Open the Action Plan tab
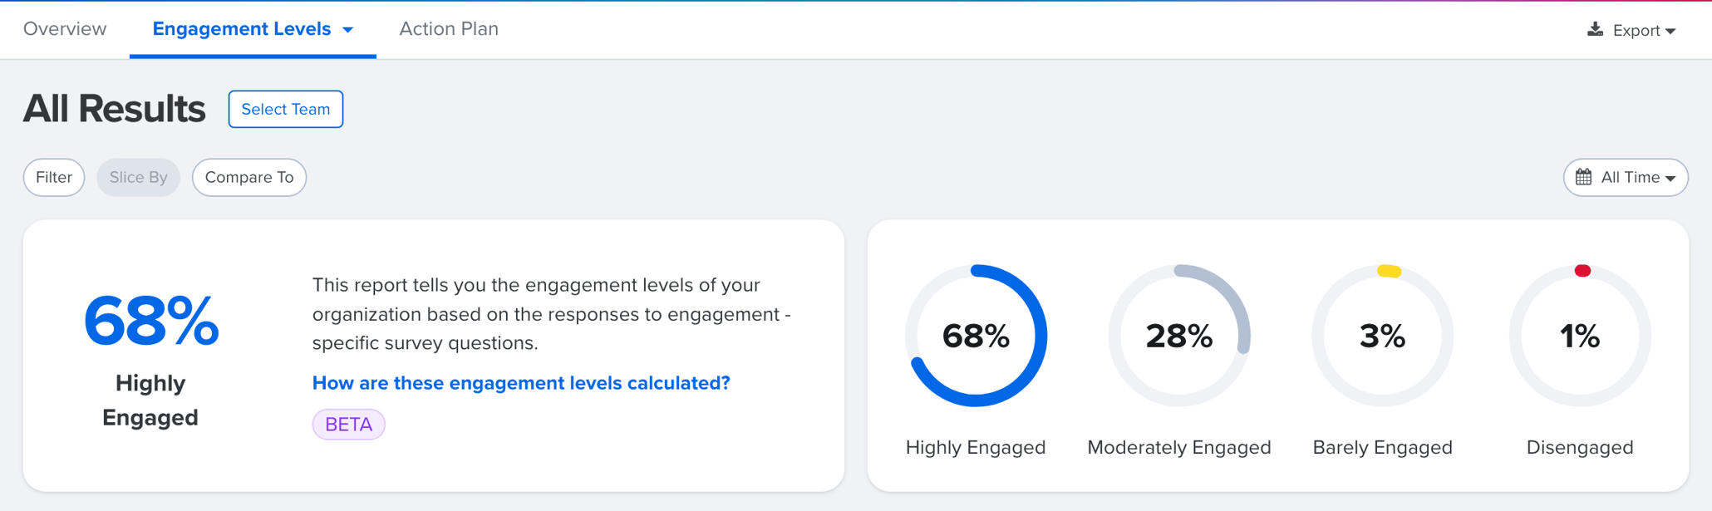The image size is (1712, 511). (x=448, y=28)
